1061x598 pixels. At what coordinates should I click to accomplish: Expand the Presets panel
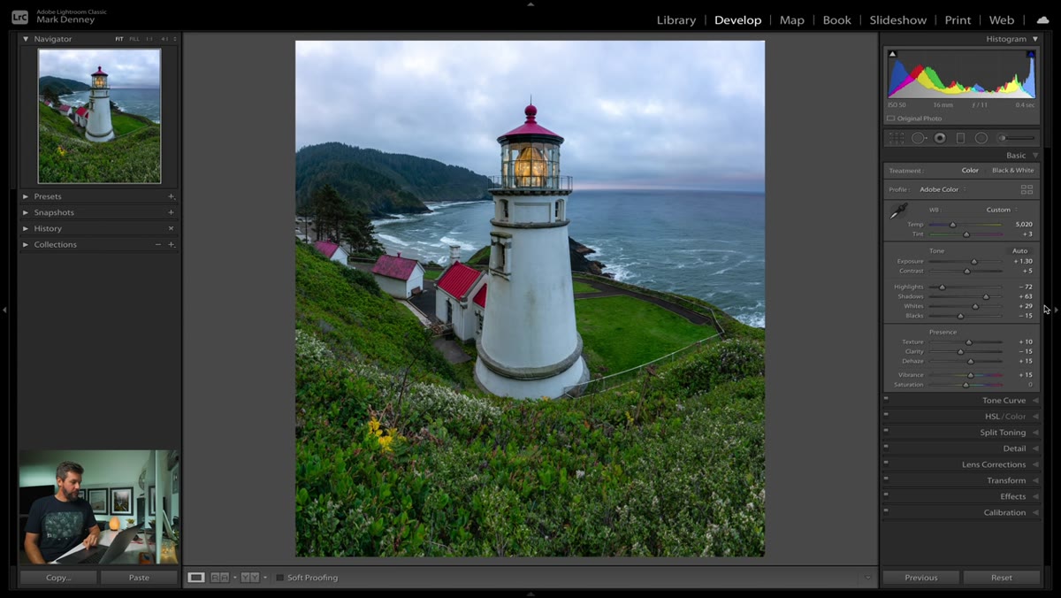(26, 196)
